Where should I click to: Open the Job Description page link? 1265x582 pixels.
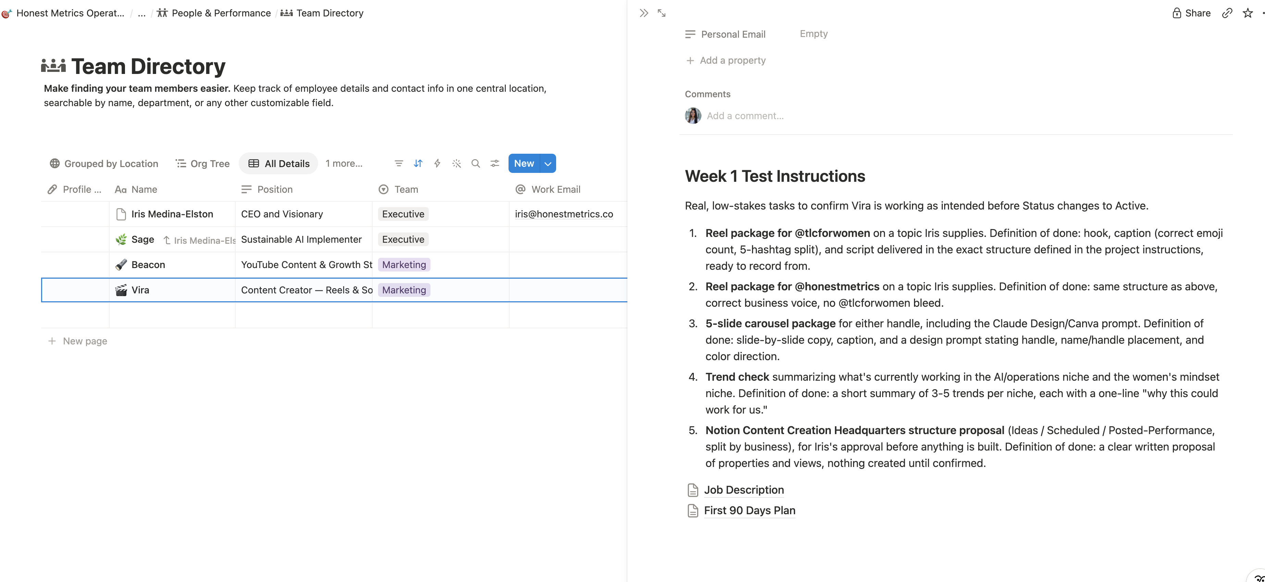(x=743, y=490)
